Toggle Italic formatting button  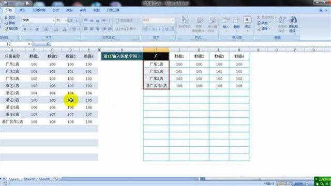click(x=31, y=29)
